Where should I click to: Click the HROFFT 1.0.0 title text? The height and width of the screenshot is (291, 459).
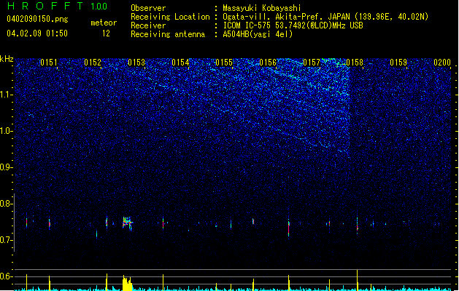(x=58, y=6)
